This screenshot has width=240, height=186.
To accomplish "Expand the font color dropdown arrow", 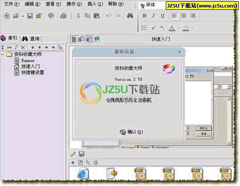I will pos(179,28).
